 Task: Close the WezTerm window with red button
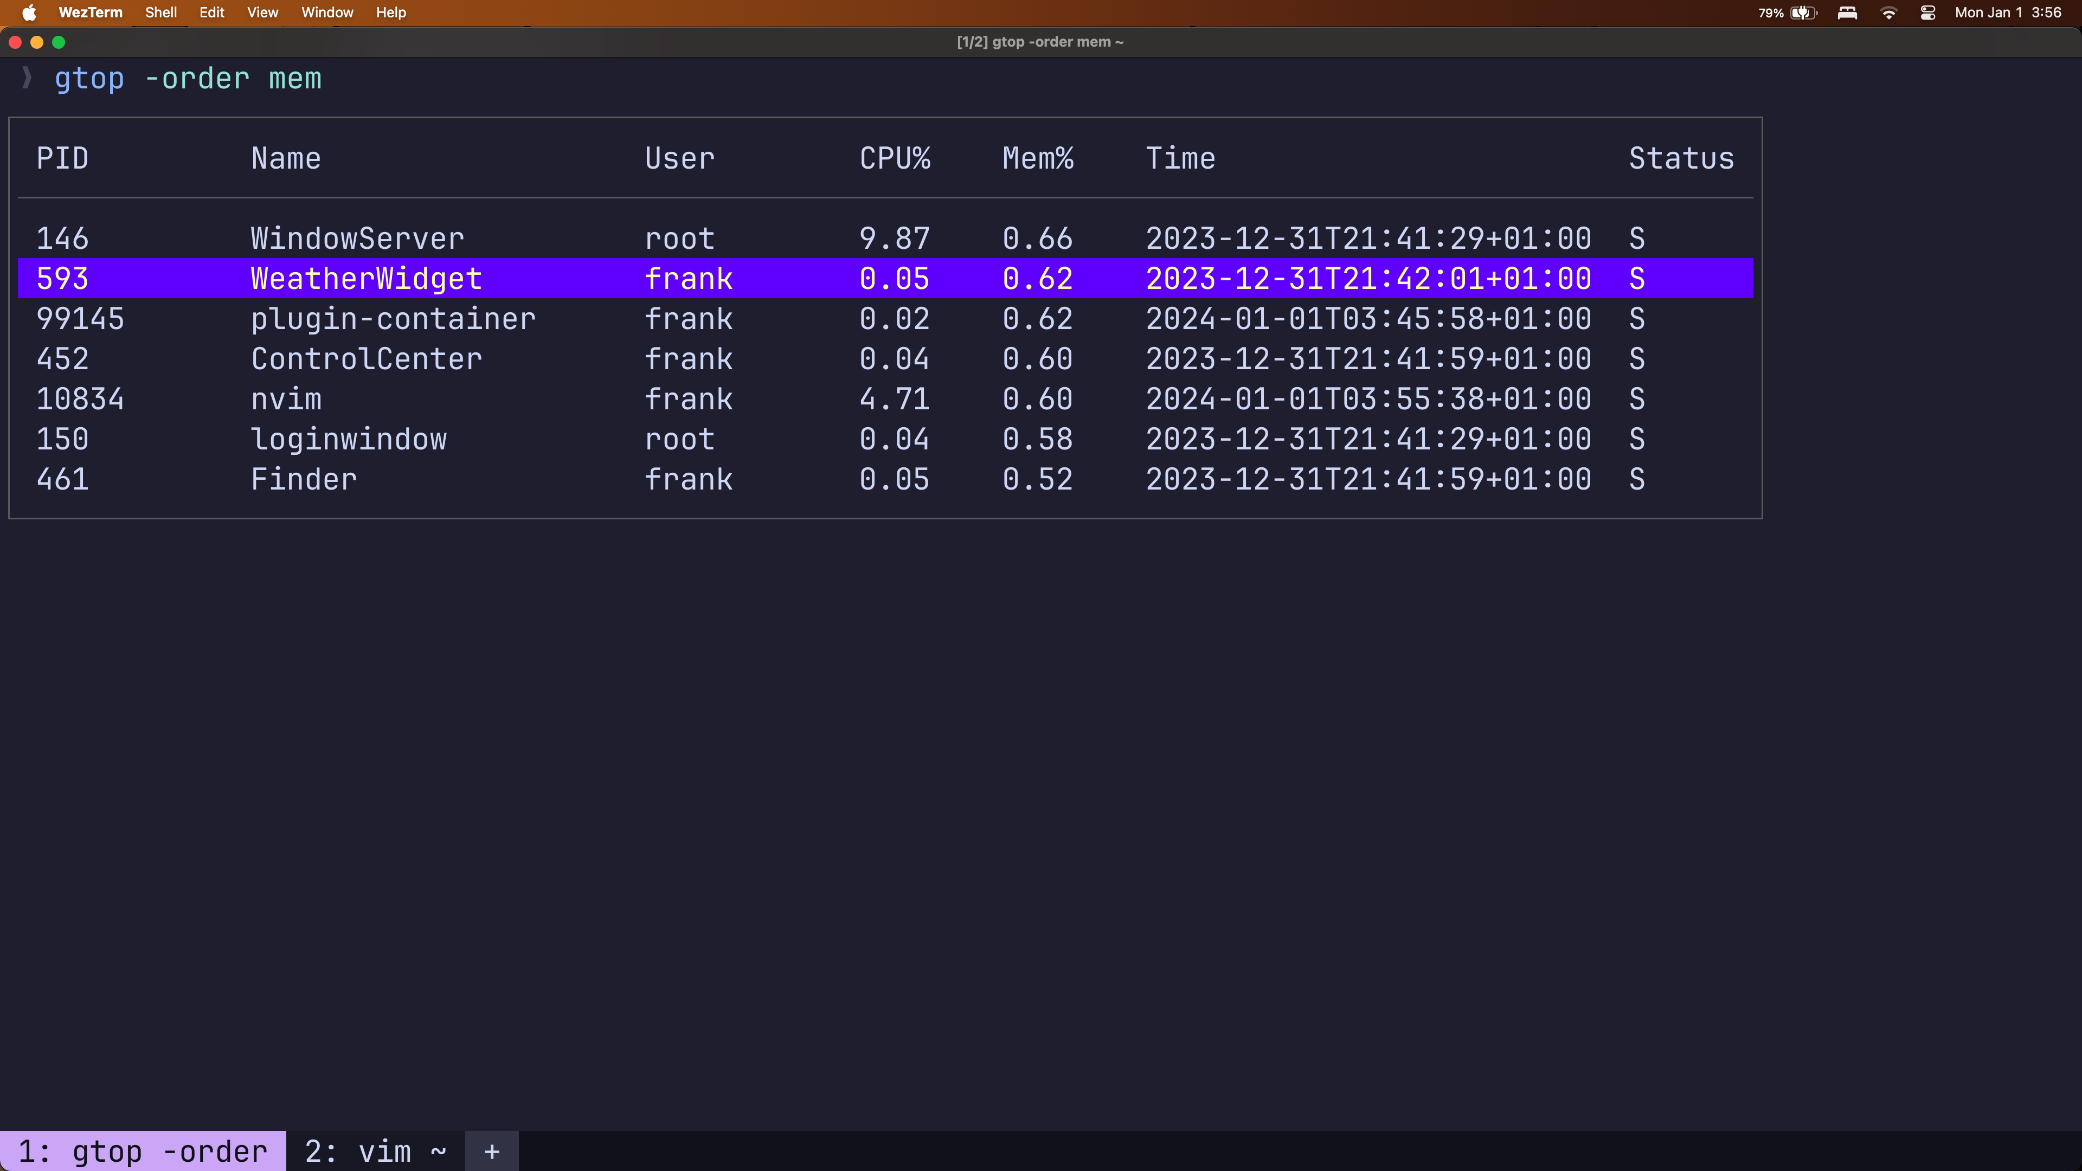(x=15, y=42)
